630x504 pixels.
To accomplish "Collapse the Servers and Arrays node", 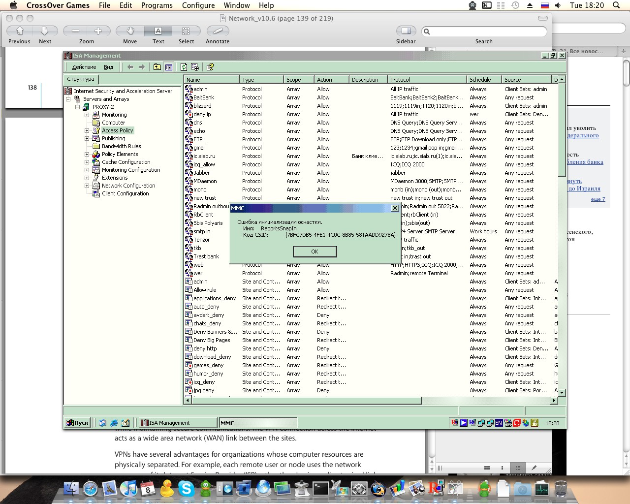I will pos(68,99).
